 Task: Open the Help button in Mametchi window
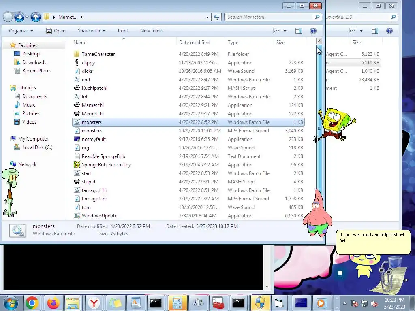pyautogui.click(x=313, y=31)
